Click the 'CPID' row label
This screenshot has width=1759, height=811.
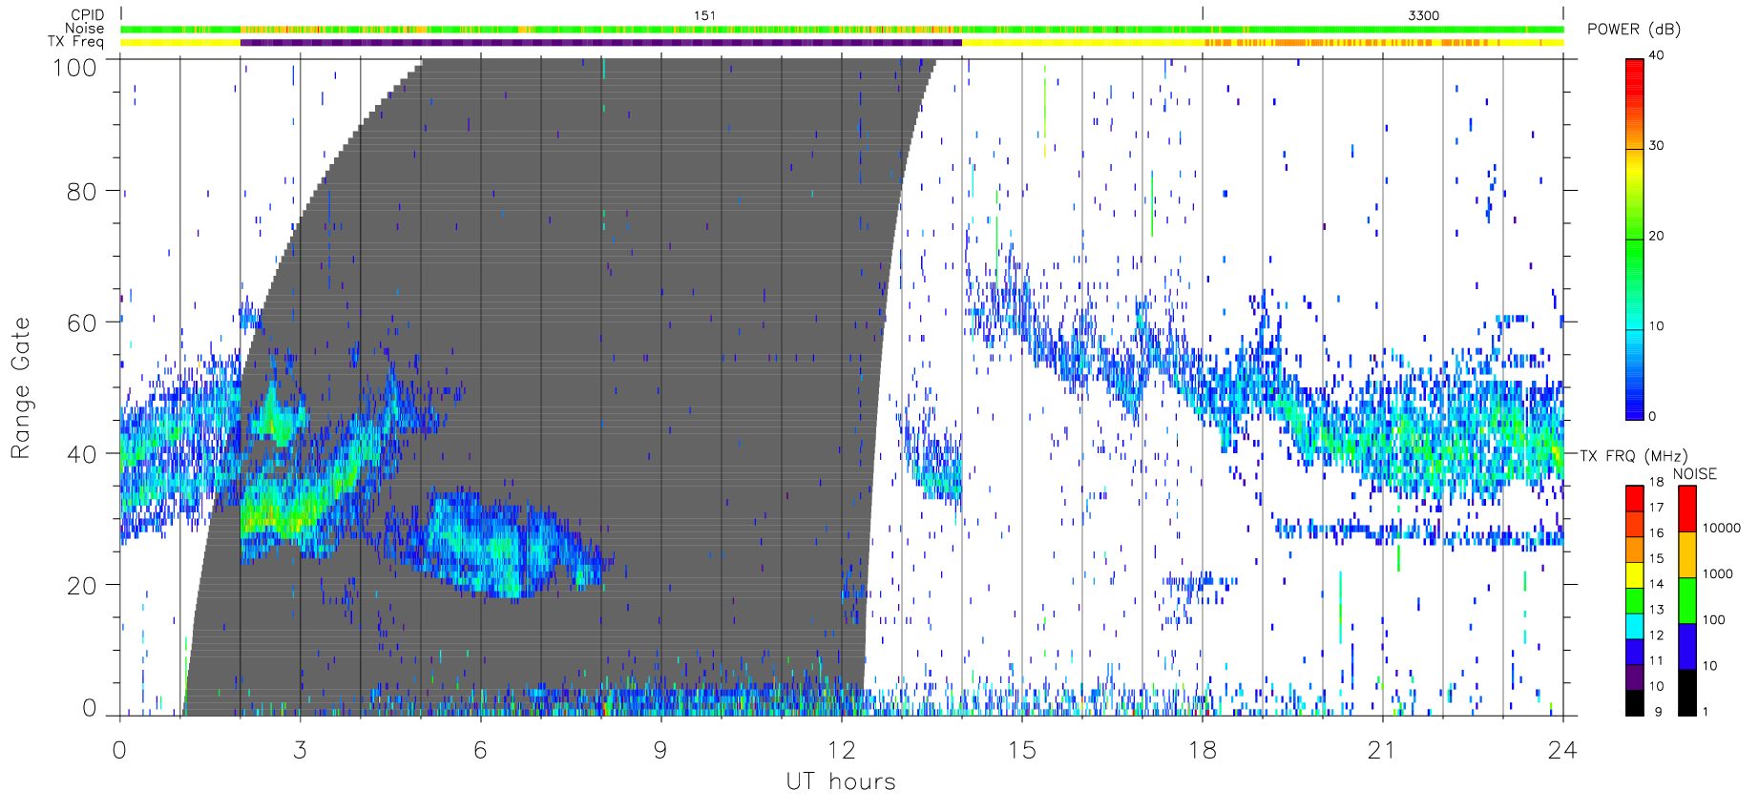(87, 15)
